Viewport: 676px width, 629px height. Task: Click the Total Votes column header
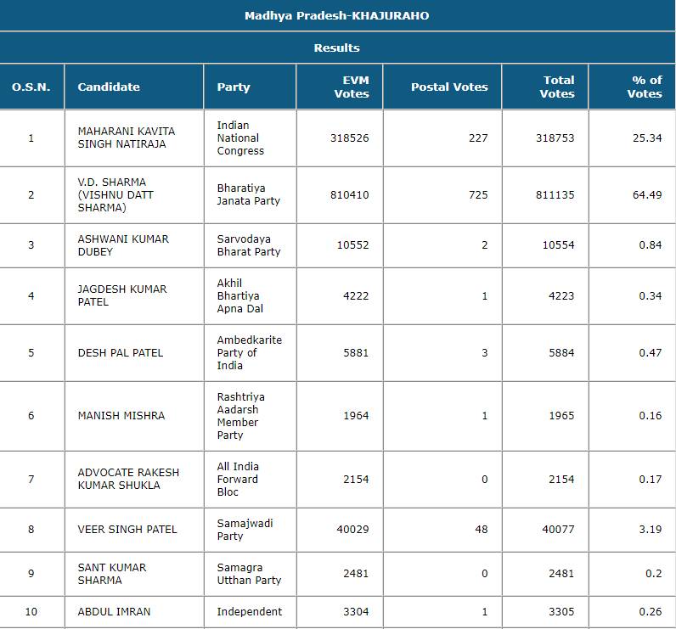pyautogui.click(x=556, y=87)
